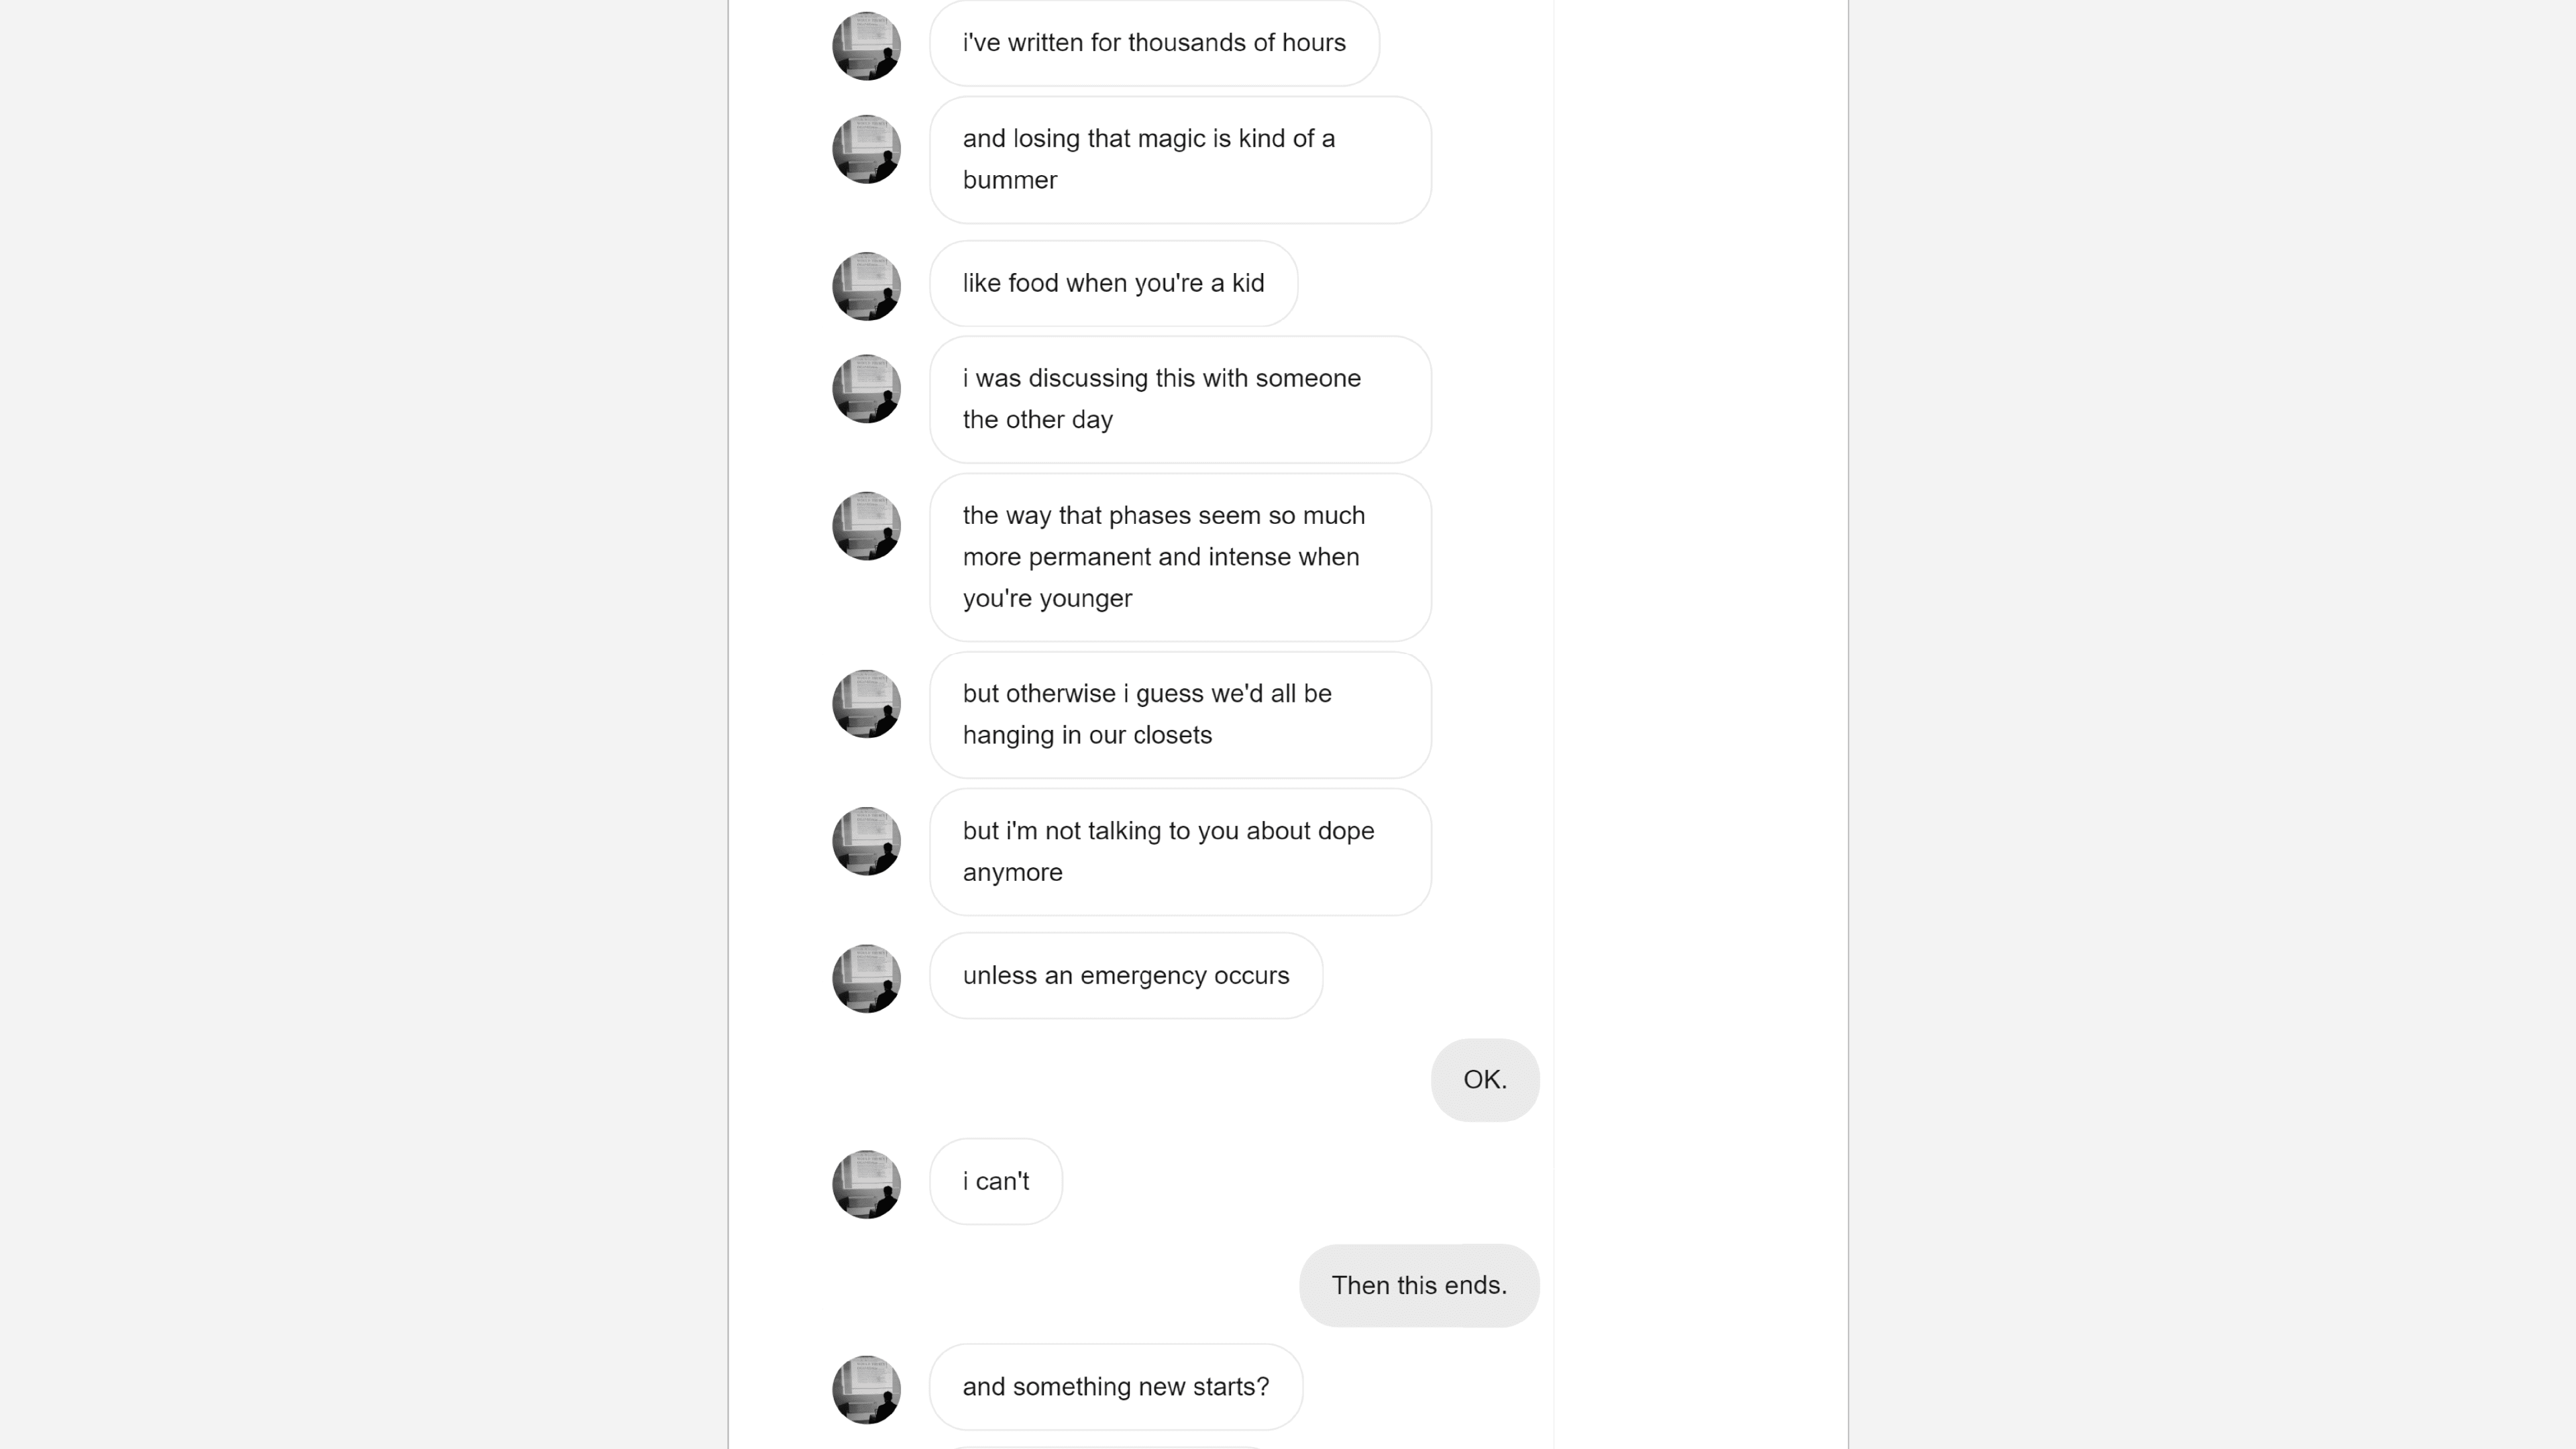Image resolution: width=2576 pixels, height=1449 pixels.
Task: Select the 'OK.' sent message bubble
Action: 1485,1080
